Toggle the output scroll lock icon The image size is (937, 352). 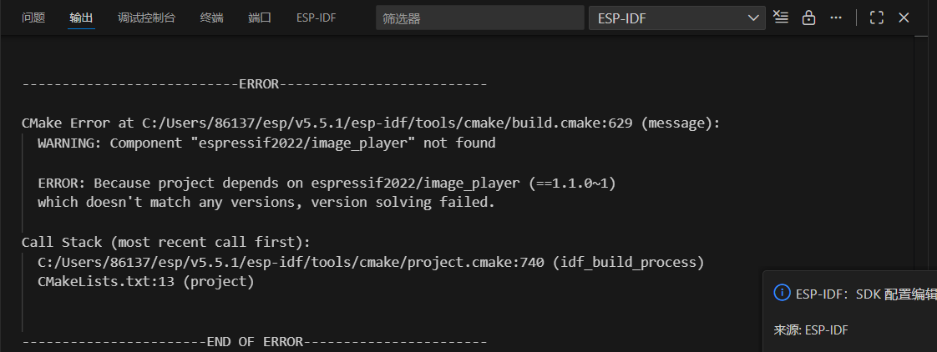(x=808, y=18)
